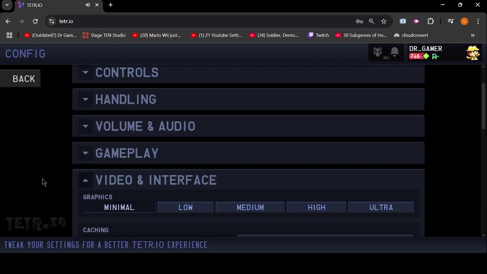Open the password manager key icon
Image resolution: width=487 pixels, height=274 pixels.
click(359, 21)
